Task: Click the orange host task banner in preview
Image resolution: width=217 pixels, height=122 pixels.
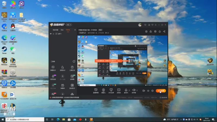Action: click(x=108, y=61)
